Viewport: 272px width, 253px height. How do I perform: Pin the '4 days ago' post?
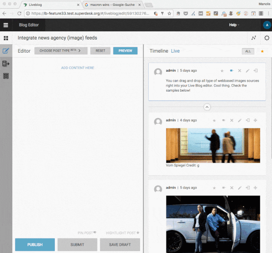pyautogui.click(x=223, y=120)
